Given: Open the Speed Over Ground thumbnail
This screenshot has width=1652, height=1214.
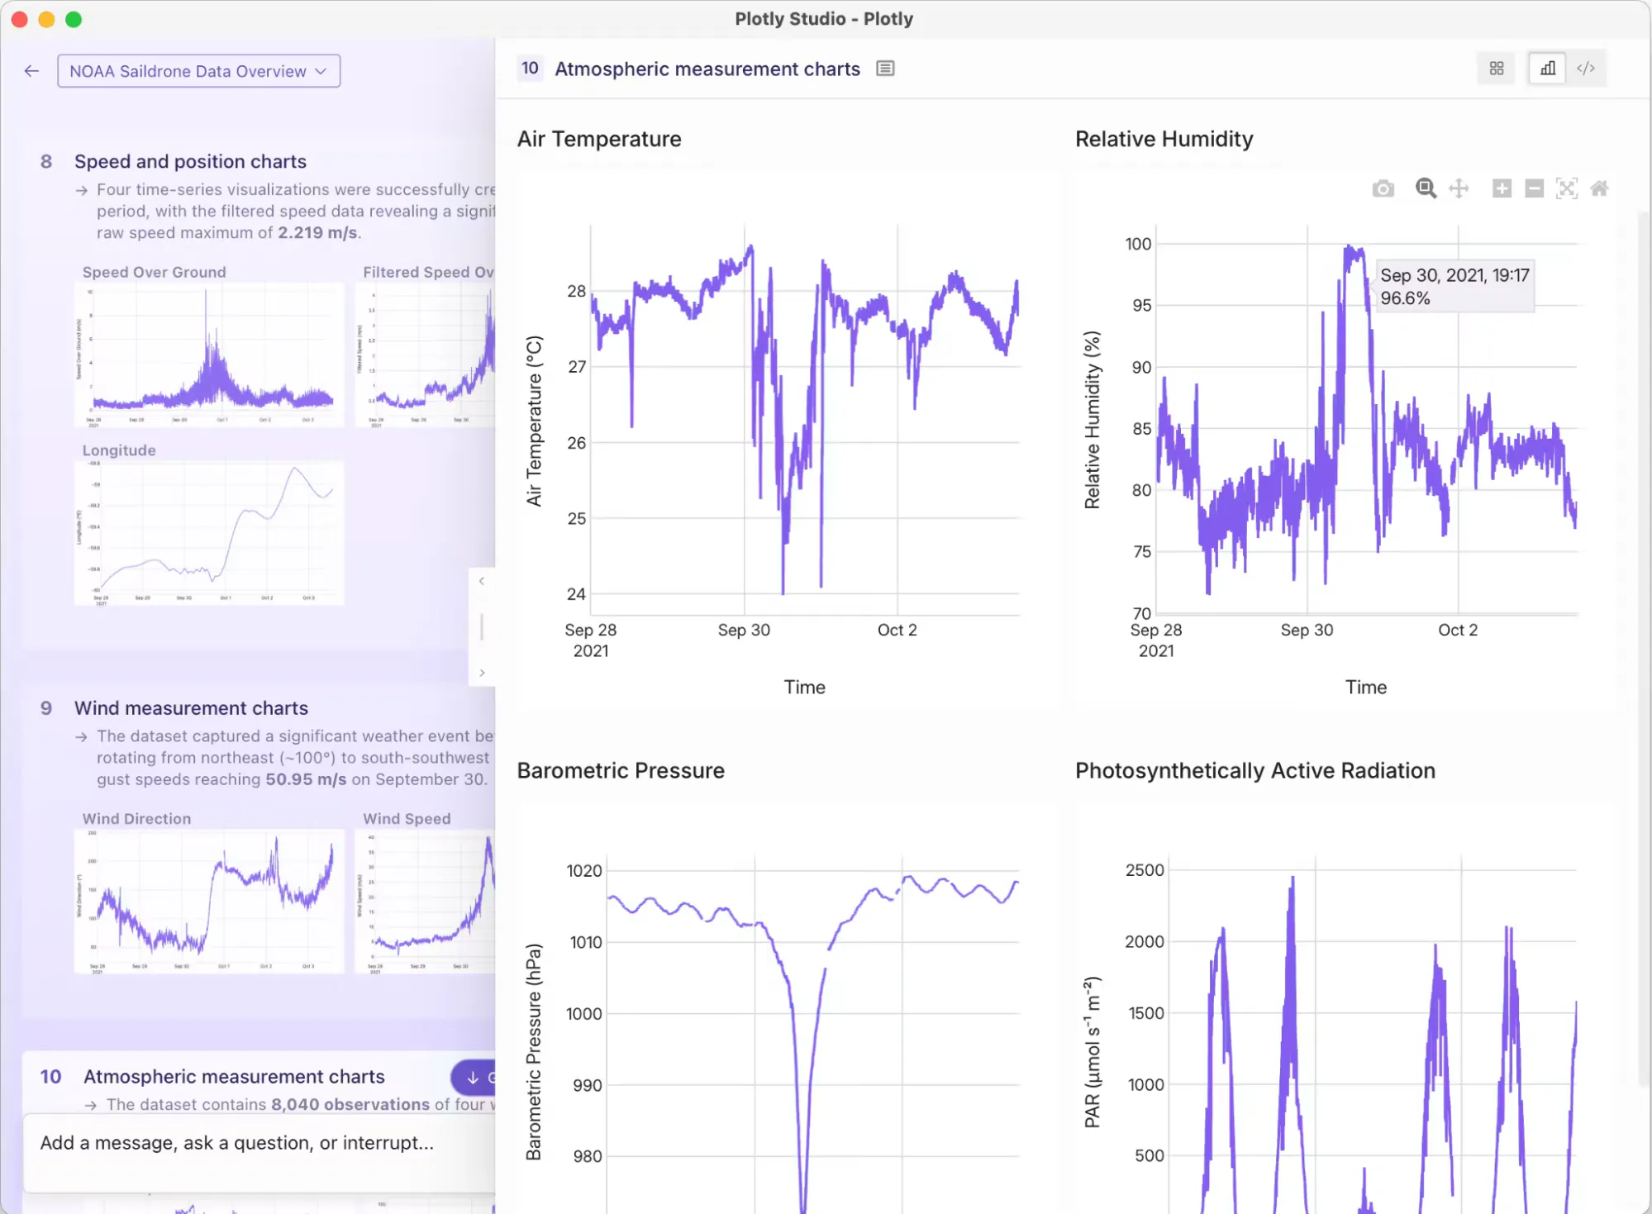Looking at the screenshot, I should click(x=209, y=355).
